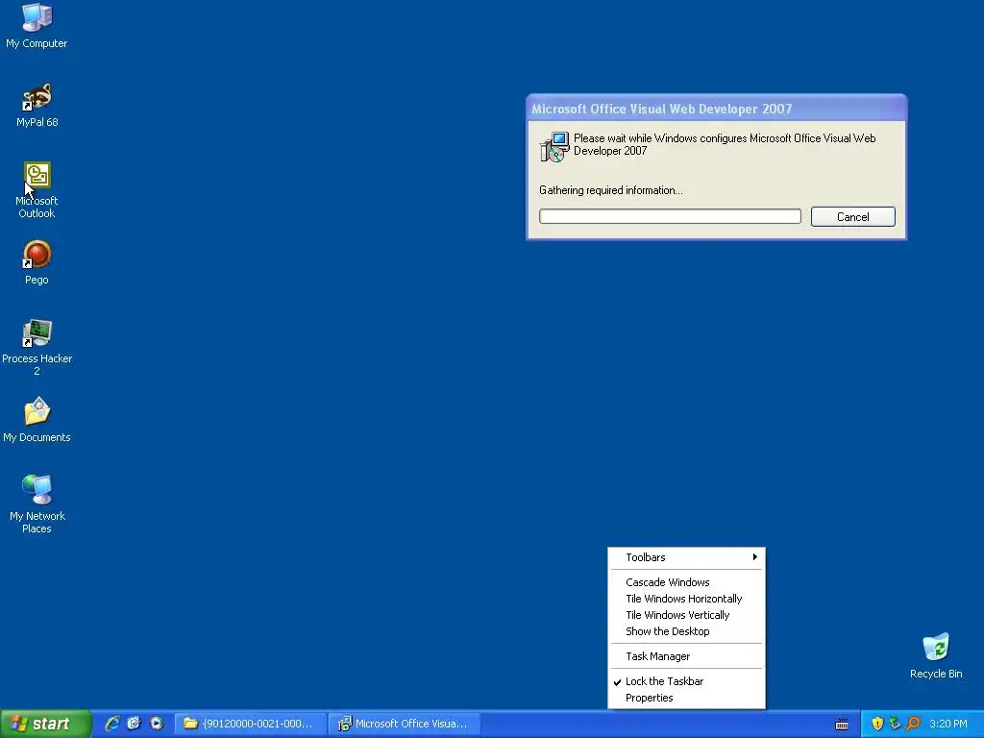Choose Tile Windows Horizontally
Viewport: 984px width, 738px height.
(x=686, y=599)
